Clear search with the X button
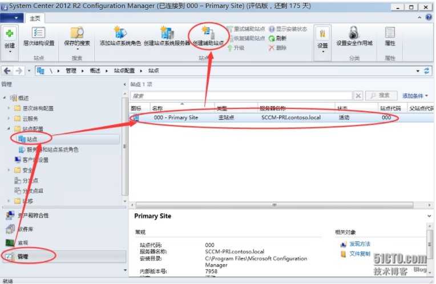 (358, 96)
